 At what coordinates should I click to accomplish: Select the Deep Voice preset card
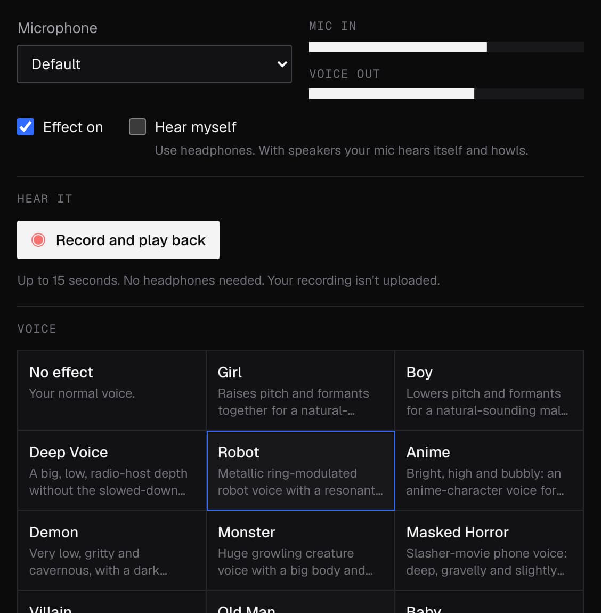coord(112,470)
